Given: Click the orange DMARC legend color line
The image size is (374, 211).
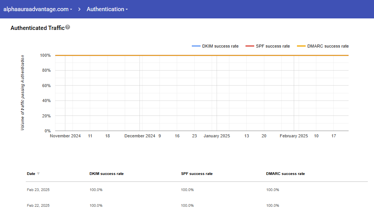Looking at the screenshot, I should click(301, 46).
